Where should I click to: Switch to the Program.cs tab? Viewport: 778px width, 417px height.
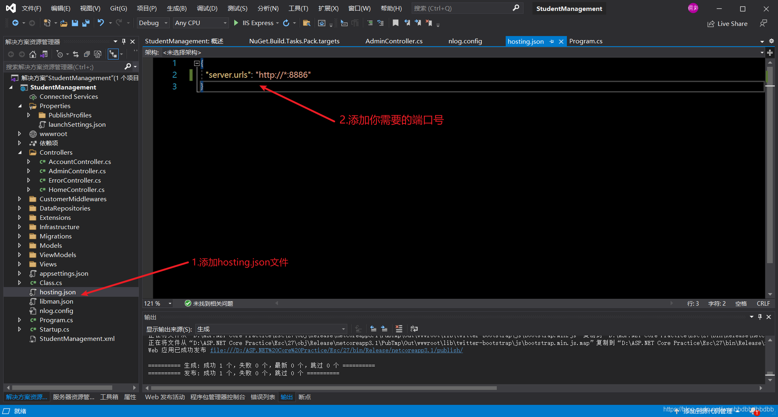point(586,41)
